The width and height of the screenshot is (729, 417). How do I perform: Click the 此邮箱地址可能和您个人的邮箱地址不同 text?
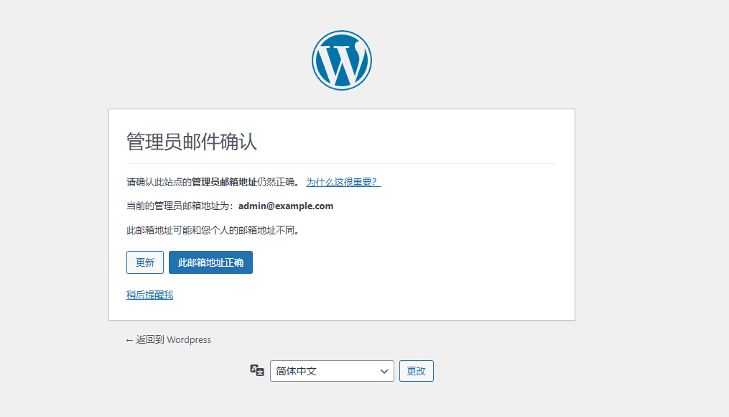pyautogui.click(x=213, y=230)
